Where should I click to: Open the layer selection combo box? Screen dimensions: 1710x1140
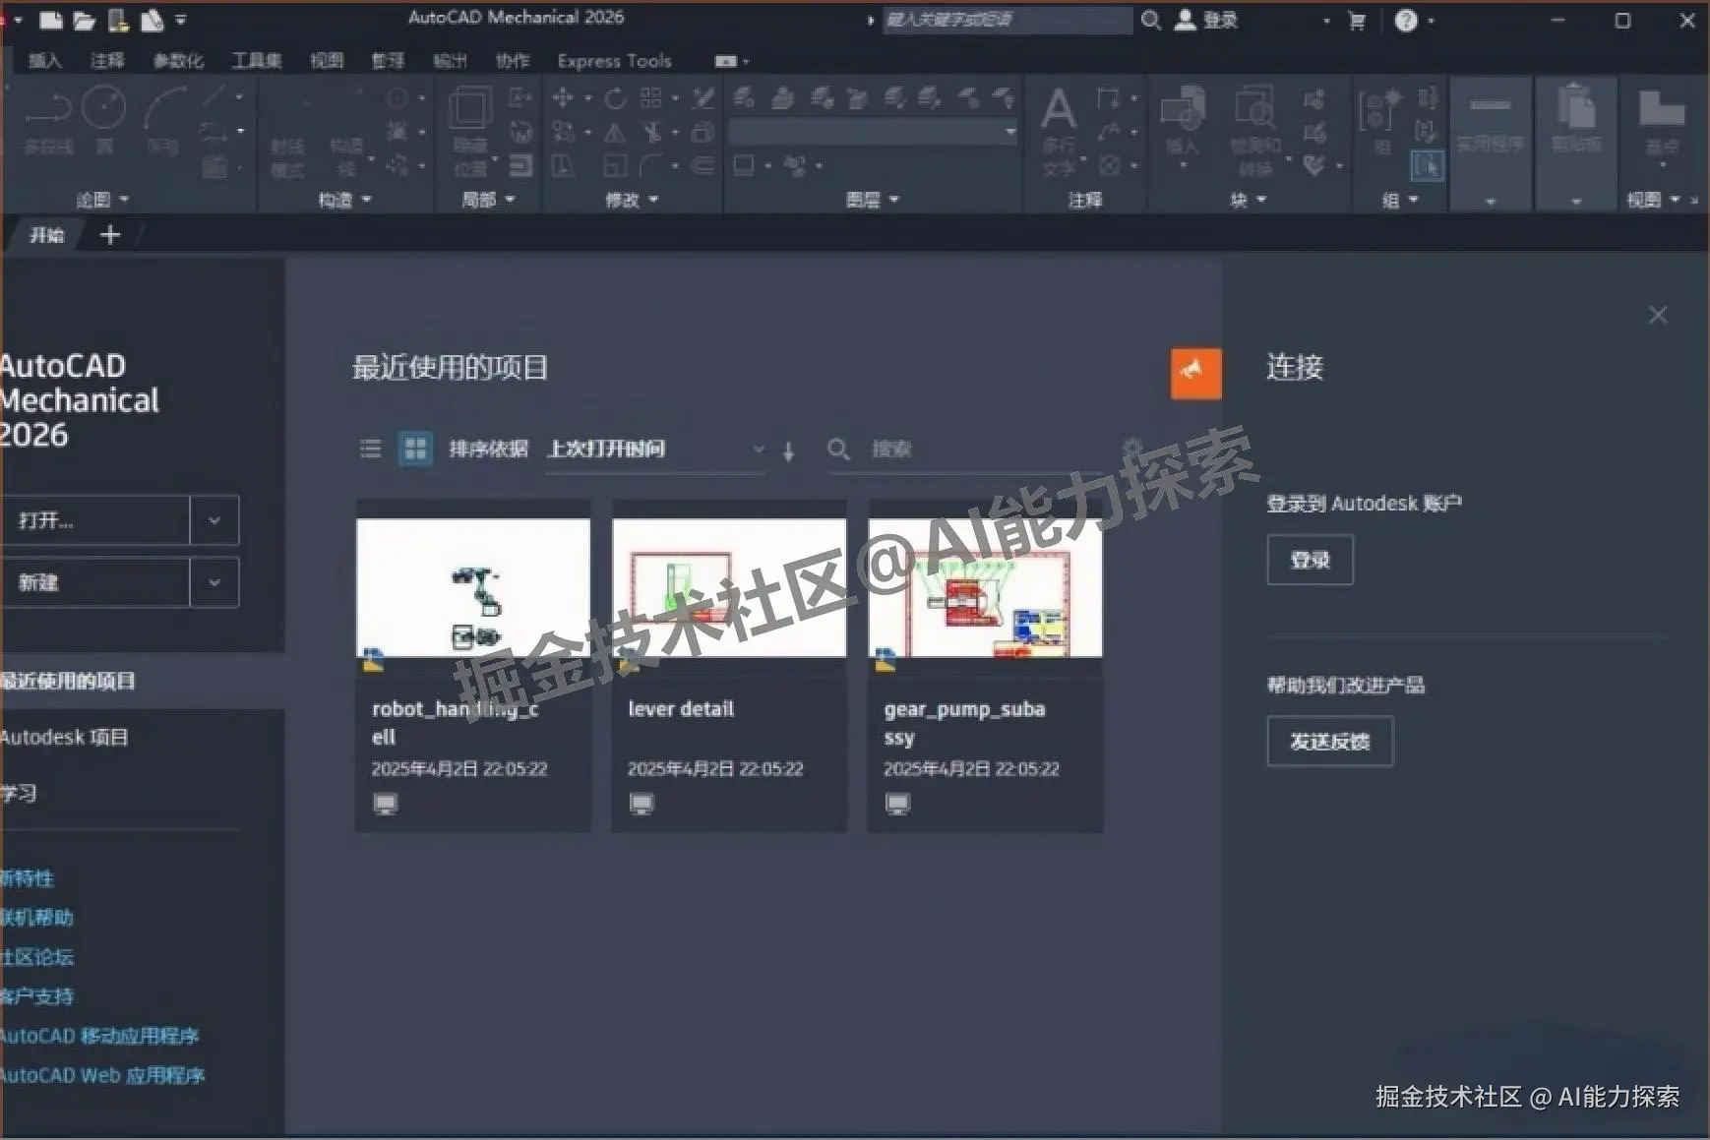873,132
